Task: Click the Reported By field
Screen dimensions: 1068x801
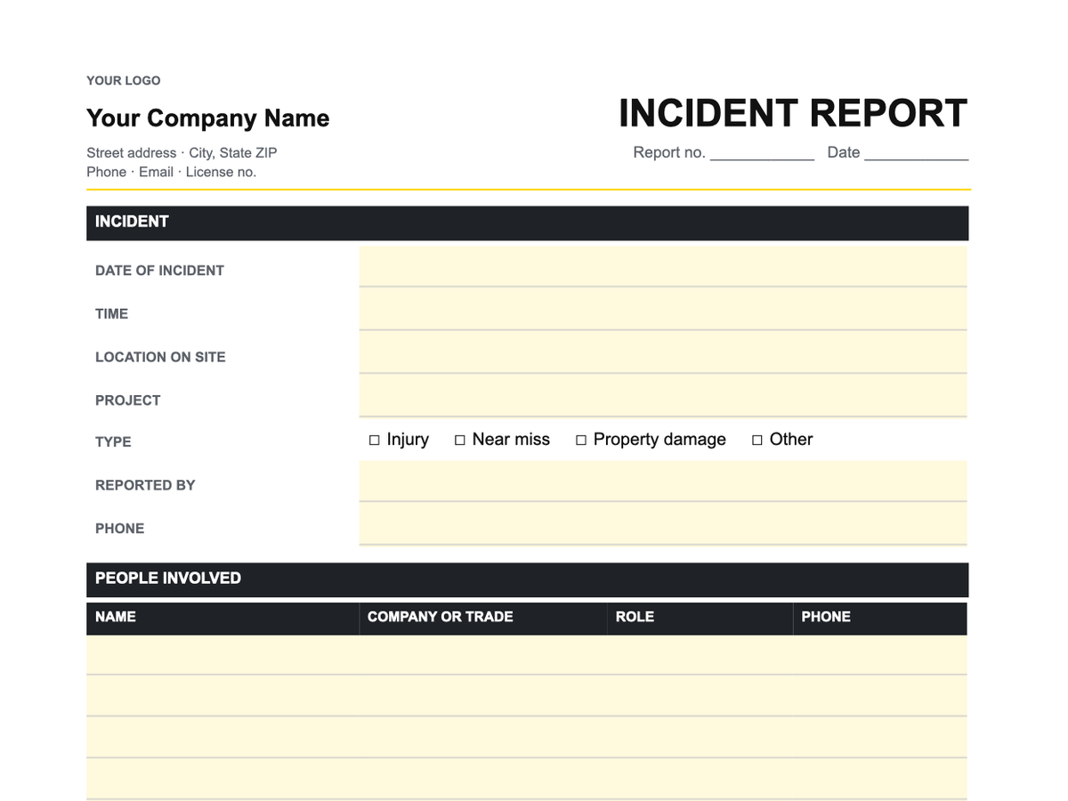Action: pos(663,481)
